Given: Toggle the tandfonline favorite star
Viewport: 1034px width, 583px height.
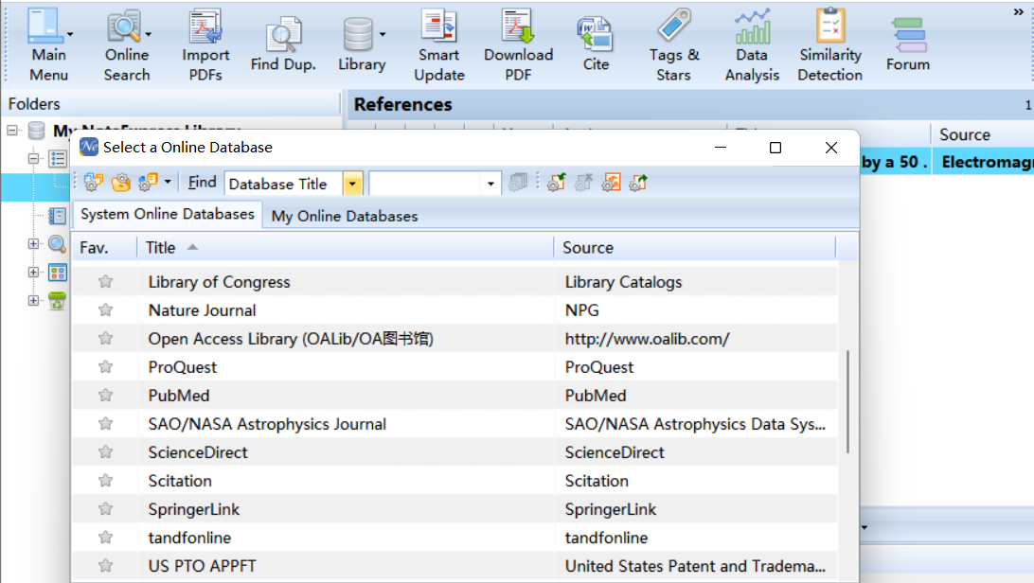Looking at the screenshot, I should 105,537.
